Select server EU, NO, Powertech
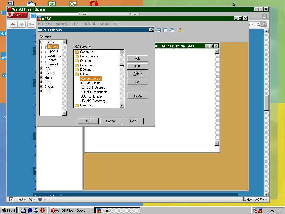Viewport: 285px width, 214px height. pos(94,92)
